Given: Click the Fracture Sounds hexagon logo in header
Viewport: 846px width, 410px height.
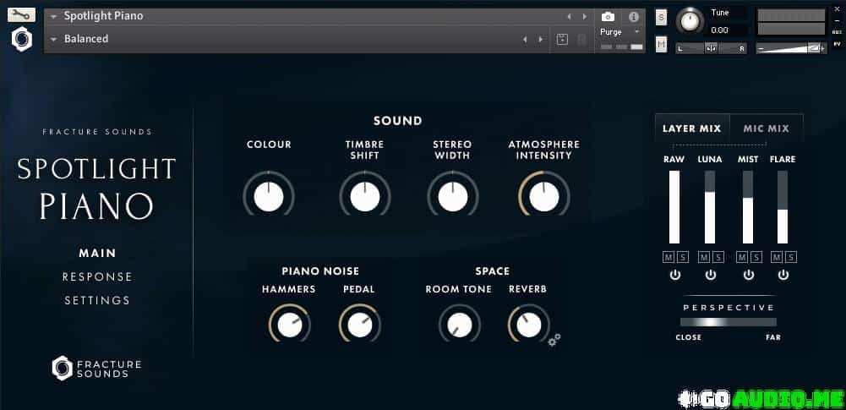Looking at the screenshot, I should [21, 40].
